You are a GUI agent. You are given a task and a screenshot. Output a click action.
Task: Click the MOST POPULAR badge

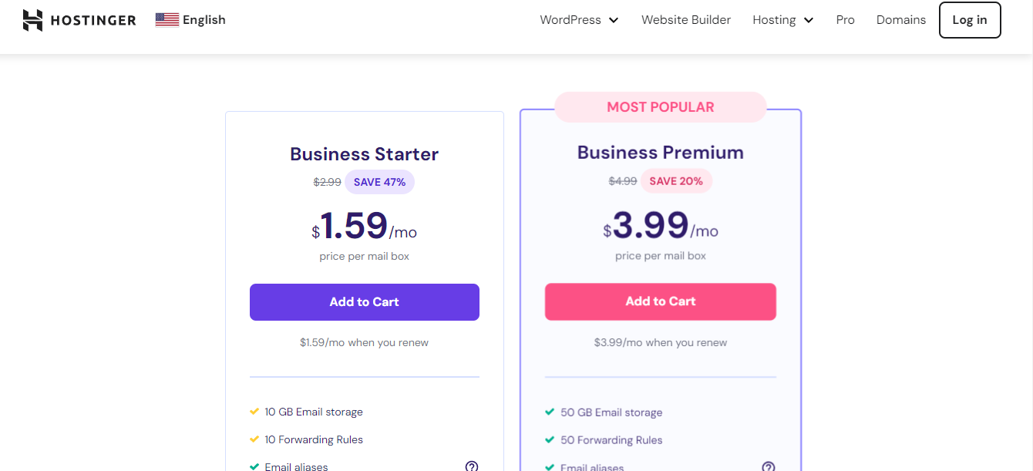pos(660,106)
